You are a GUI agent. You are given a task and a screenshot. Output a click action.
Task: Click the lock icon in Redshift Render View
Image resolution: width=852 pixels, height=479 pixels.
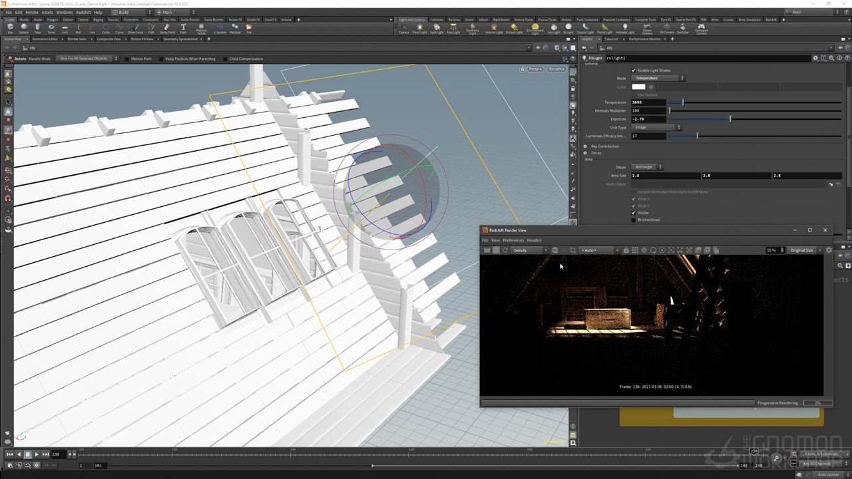pos(626,250)
